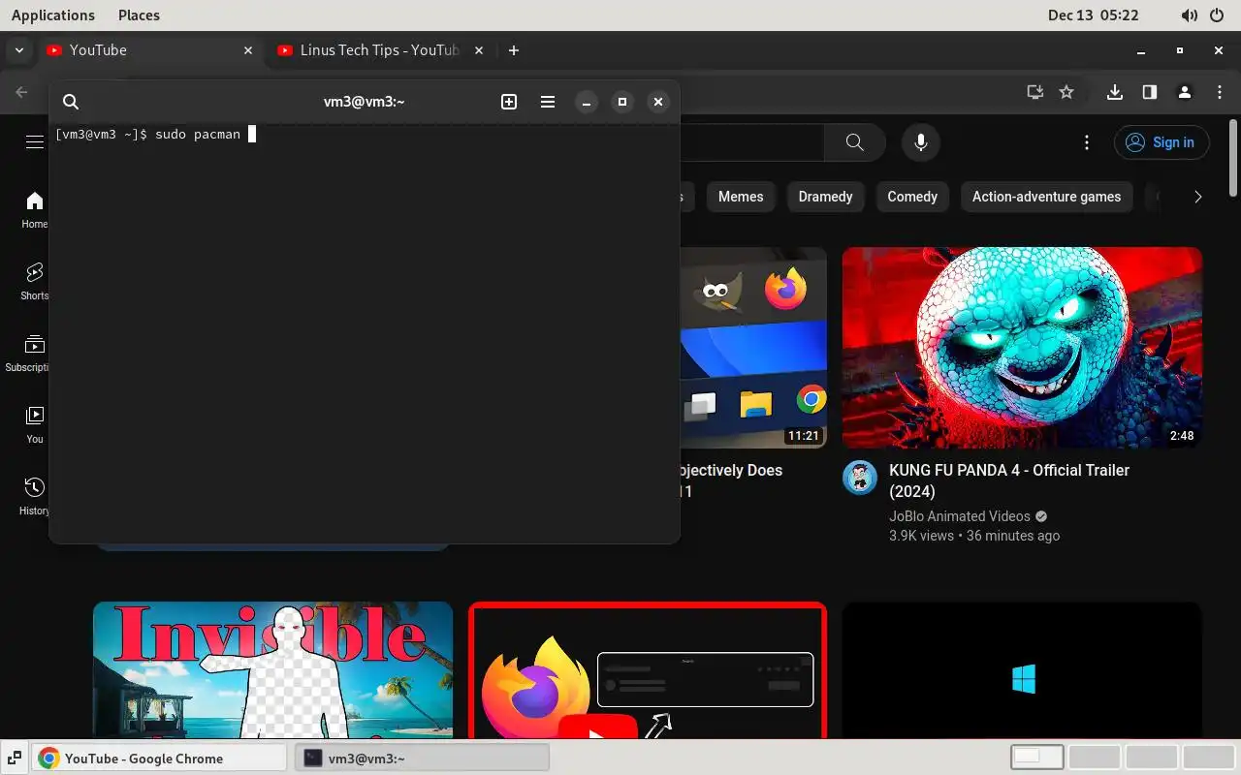Open Subscriptions in YouTube sidebar
The width and height of the screenshot is (1241, 775).
pyautogui.click(x=29, y=353)
